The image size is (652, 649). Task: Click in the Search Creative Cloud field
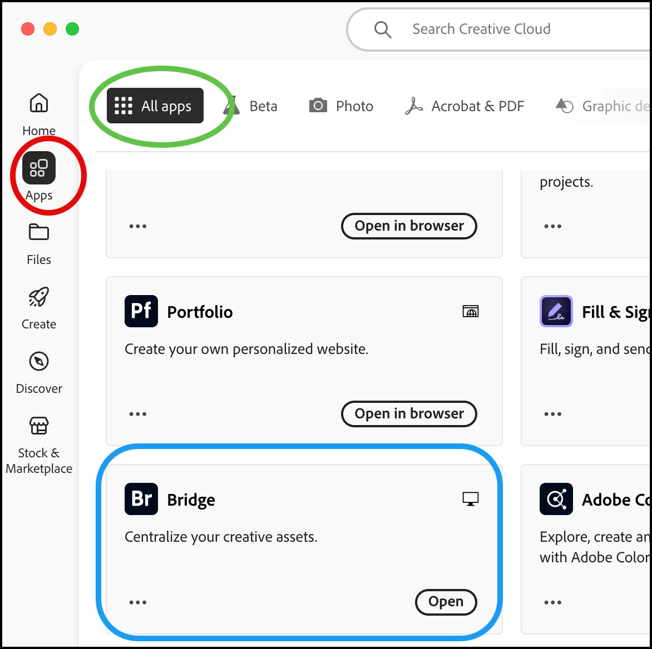(499, 29)
